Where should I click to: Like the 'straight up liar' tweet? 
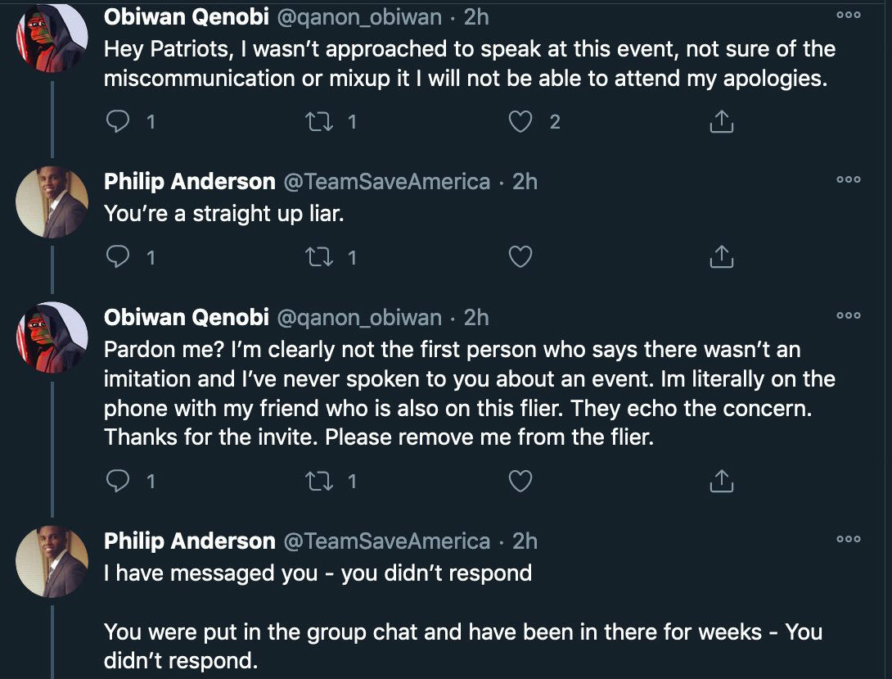(x=520, y=257)
